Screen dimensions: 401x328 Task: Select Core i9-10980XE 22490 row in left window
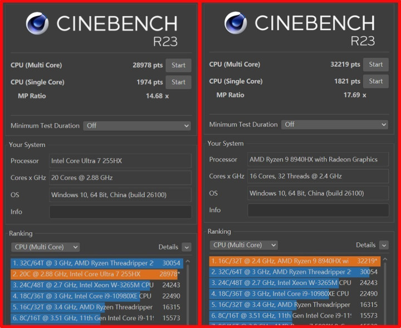click(x=97, y=296)
